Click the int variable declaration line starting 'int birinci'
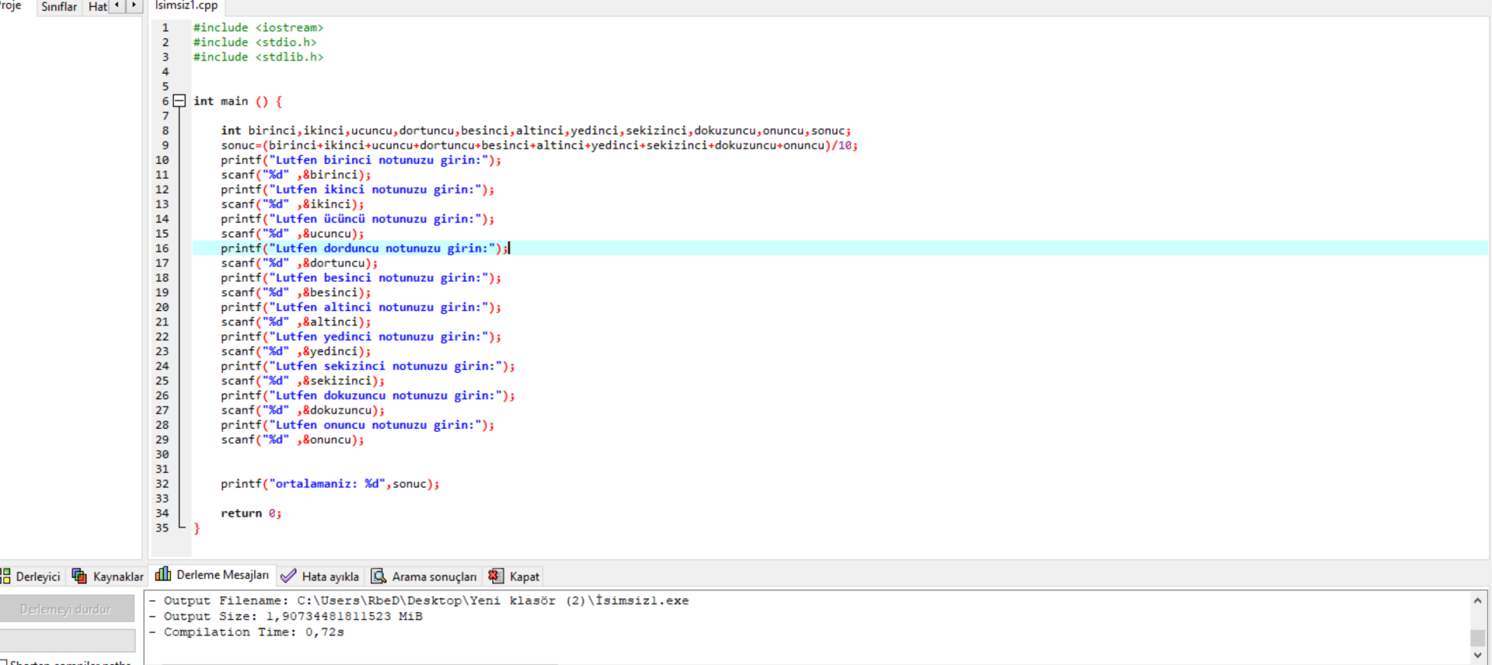Viewport: 1492px width, 665px height. [x=535, y=131]
